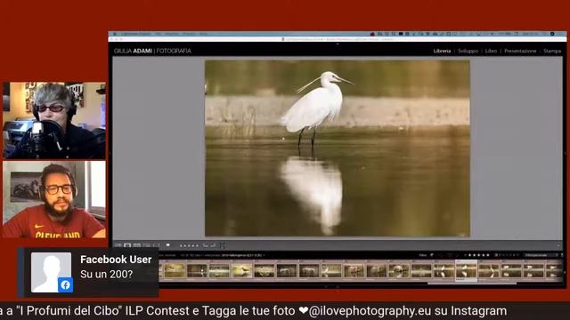570x320 pixels.
Task: Expand the right panel with the edge arrow
Action: (565, 153)
